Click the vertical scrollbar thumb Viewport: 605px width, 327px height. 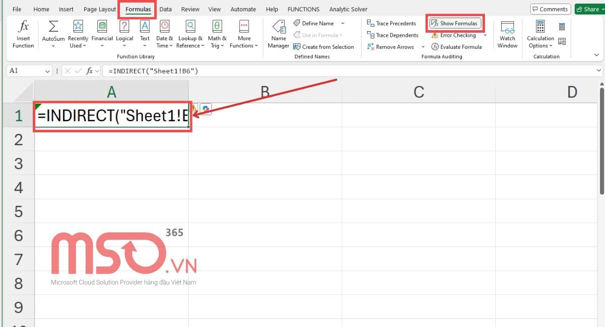pos(601,141)
